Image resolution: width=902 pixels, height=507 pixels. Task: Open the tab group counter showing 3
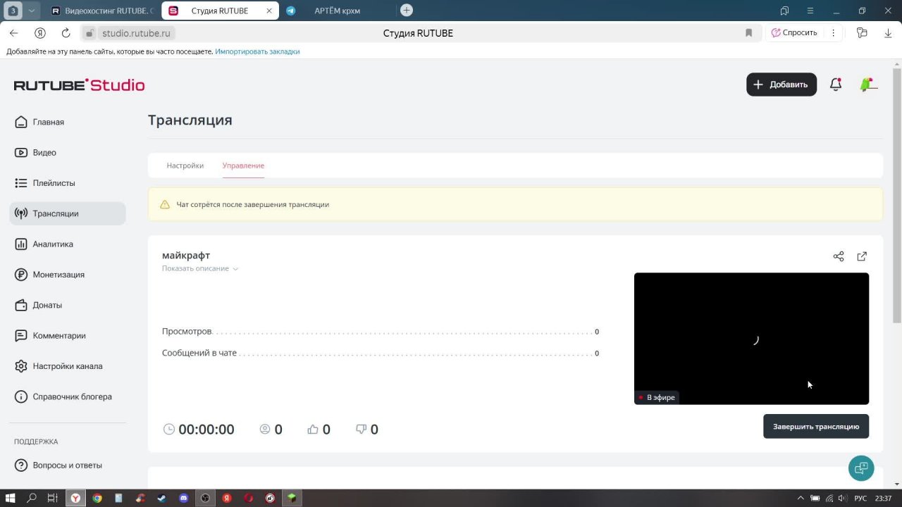point(13,11)
